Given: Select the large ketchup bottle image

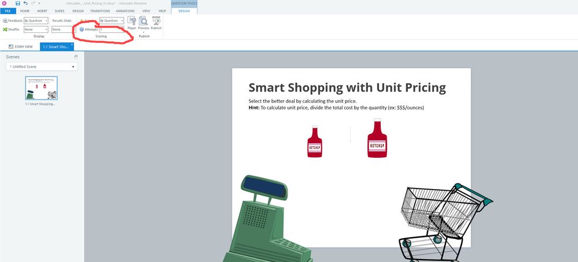Looking at the screenshot, I should 377,138.
